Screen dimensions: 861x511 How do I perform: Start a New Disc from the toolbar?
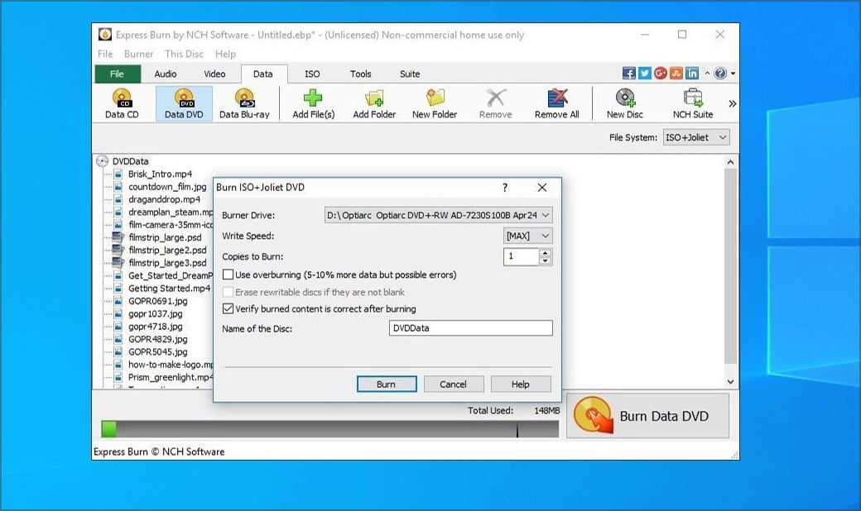tap(624, 103)
